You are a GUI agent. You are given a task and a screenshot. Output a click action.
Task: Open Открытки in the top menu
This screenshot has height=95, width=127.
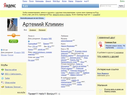[x=78, y=1]
